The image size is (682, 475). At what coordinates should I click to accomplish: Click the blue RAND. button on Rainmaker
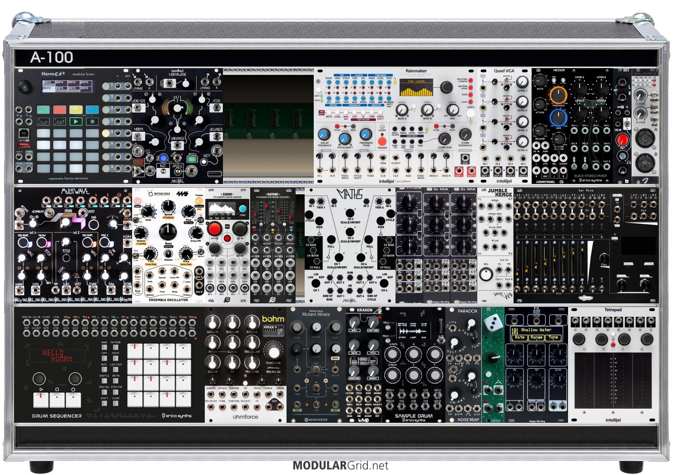329,83
